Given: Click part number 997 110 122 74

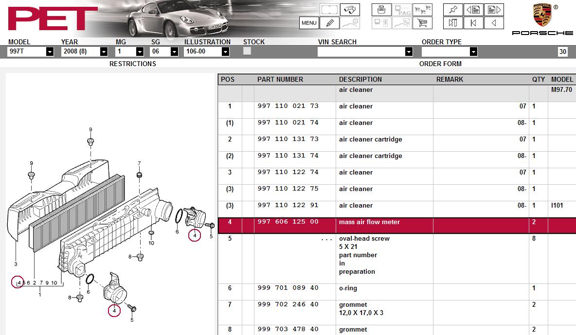Looking at the screenshot, I should tap(288, 172).
